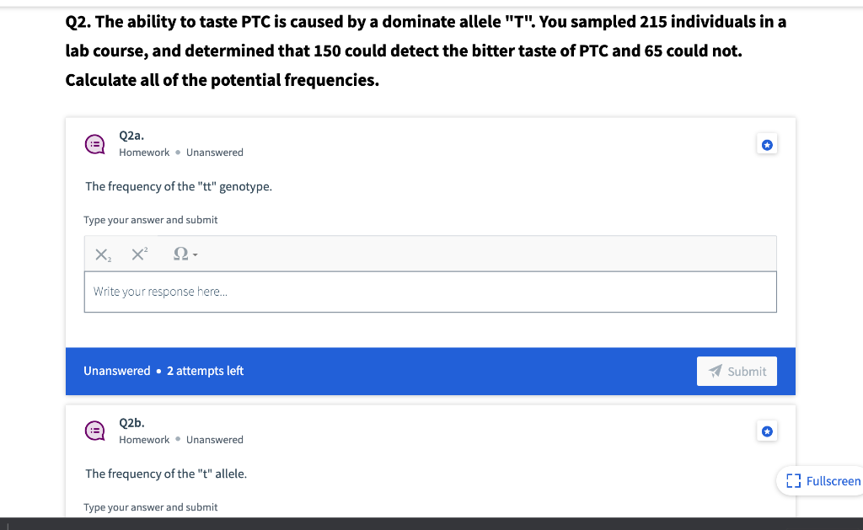Click the Homework label under Q2b
This screenshot has width=863, height=530.
coord(143,439)
